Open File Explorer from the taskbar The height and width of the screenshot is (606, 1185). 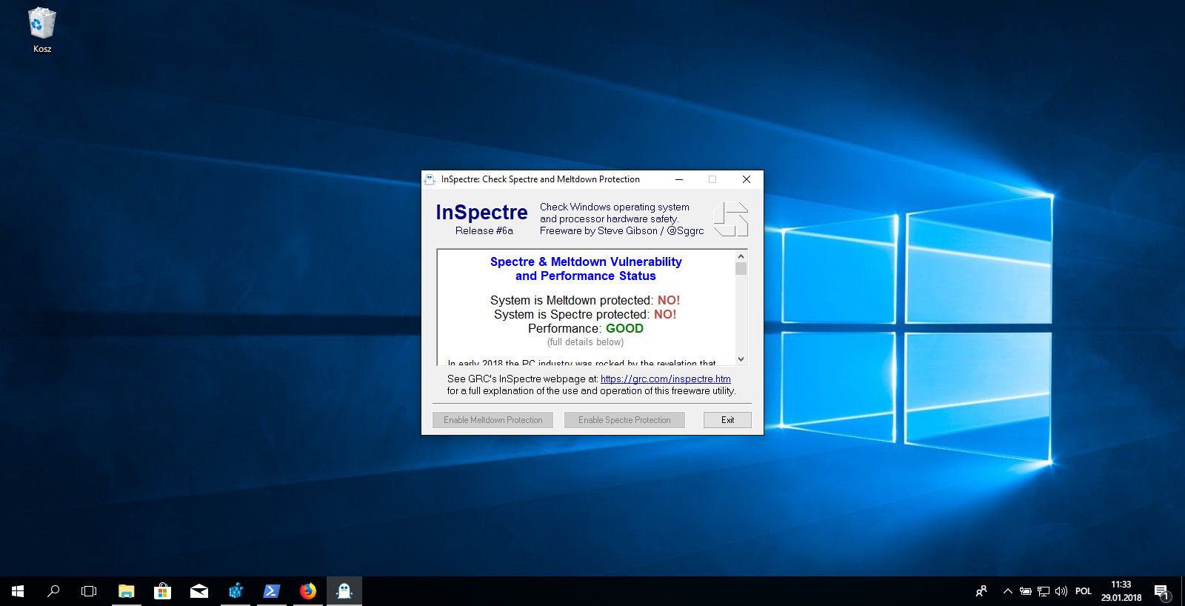pyautogui.click(x=127, y=591)
